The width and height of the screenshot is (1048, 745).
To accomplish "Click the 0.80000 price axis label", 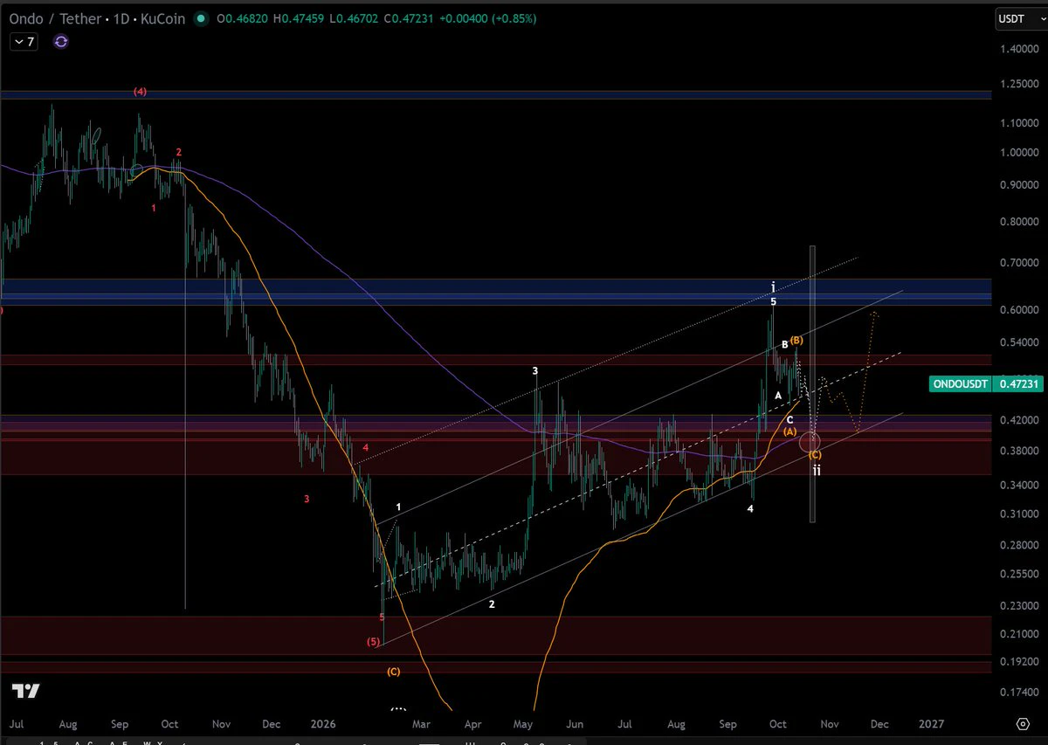I will point(1017,222).
